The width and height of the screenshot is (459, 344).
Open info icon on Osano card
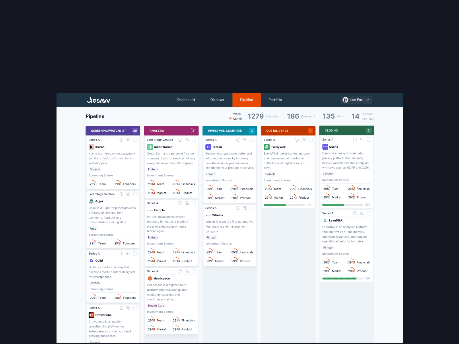coord(355,140)
